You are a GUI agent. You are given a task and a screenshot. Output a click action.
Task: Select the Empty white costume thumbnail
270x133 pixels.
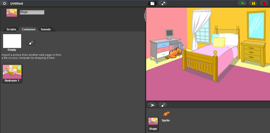pyautogui.click(x=12, y=41)
